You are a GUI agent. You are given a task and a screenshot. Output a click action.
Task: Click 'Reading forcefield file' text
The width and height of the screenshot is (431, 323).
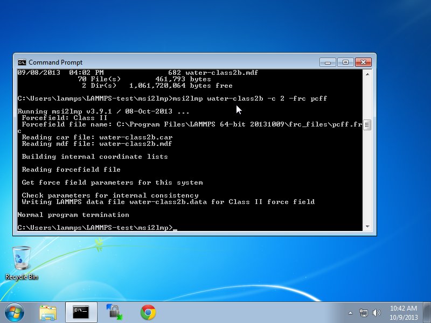(71, 170)
